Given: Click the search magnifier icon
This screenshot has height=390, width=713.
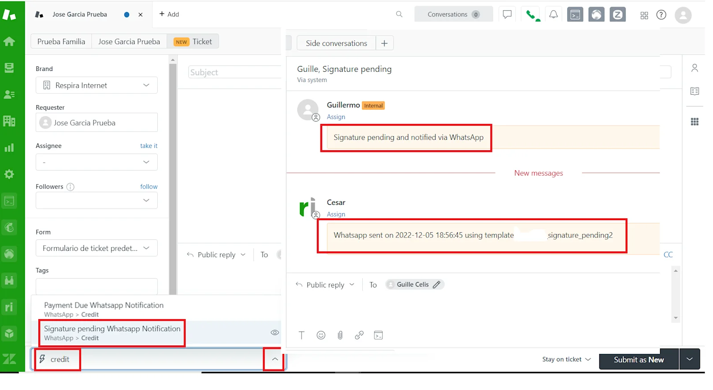Looking at the screenshot, I should [x=399, y=14].
